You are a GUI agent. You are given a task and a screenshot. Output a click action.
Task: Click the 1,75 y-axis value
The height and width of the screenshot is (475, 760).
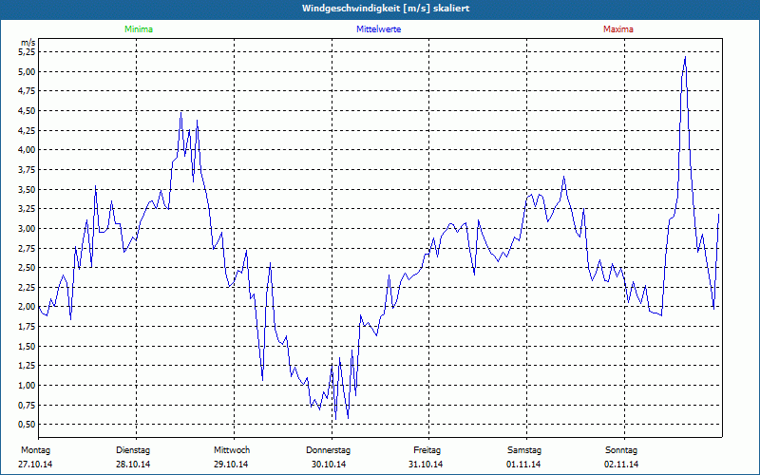28,326
